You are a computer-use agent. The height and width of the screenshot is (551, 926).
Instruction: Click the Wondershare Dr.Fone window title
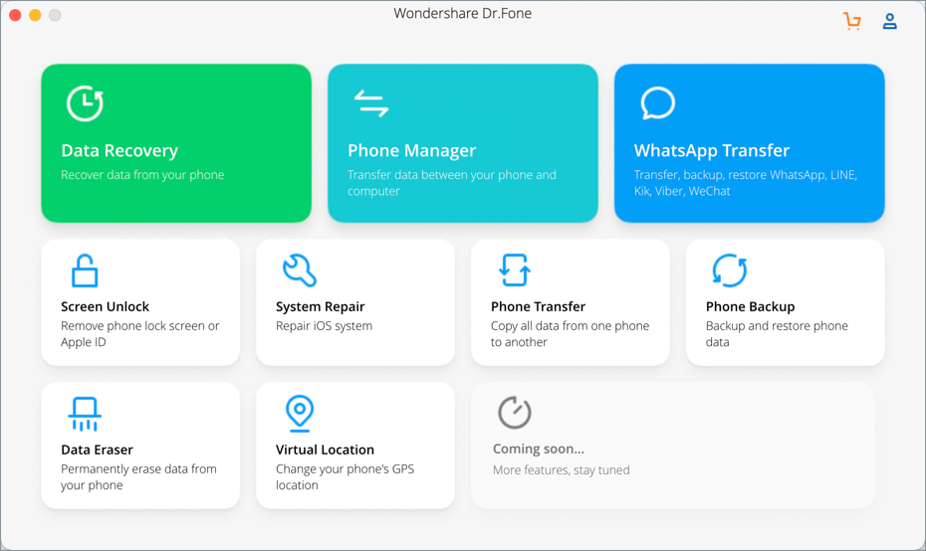coord(462,14)
